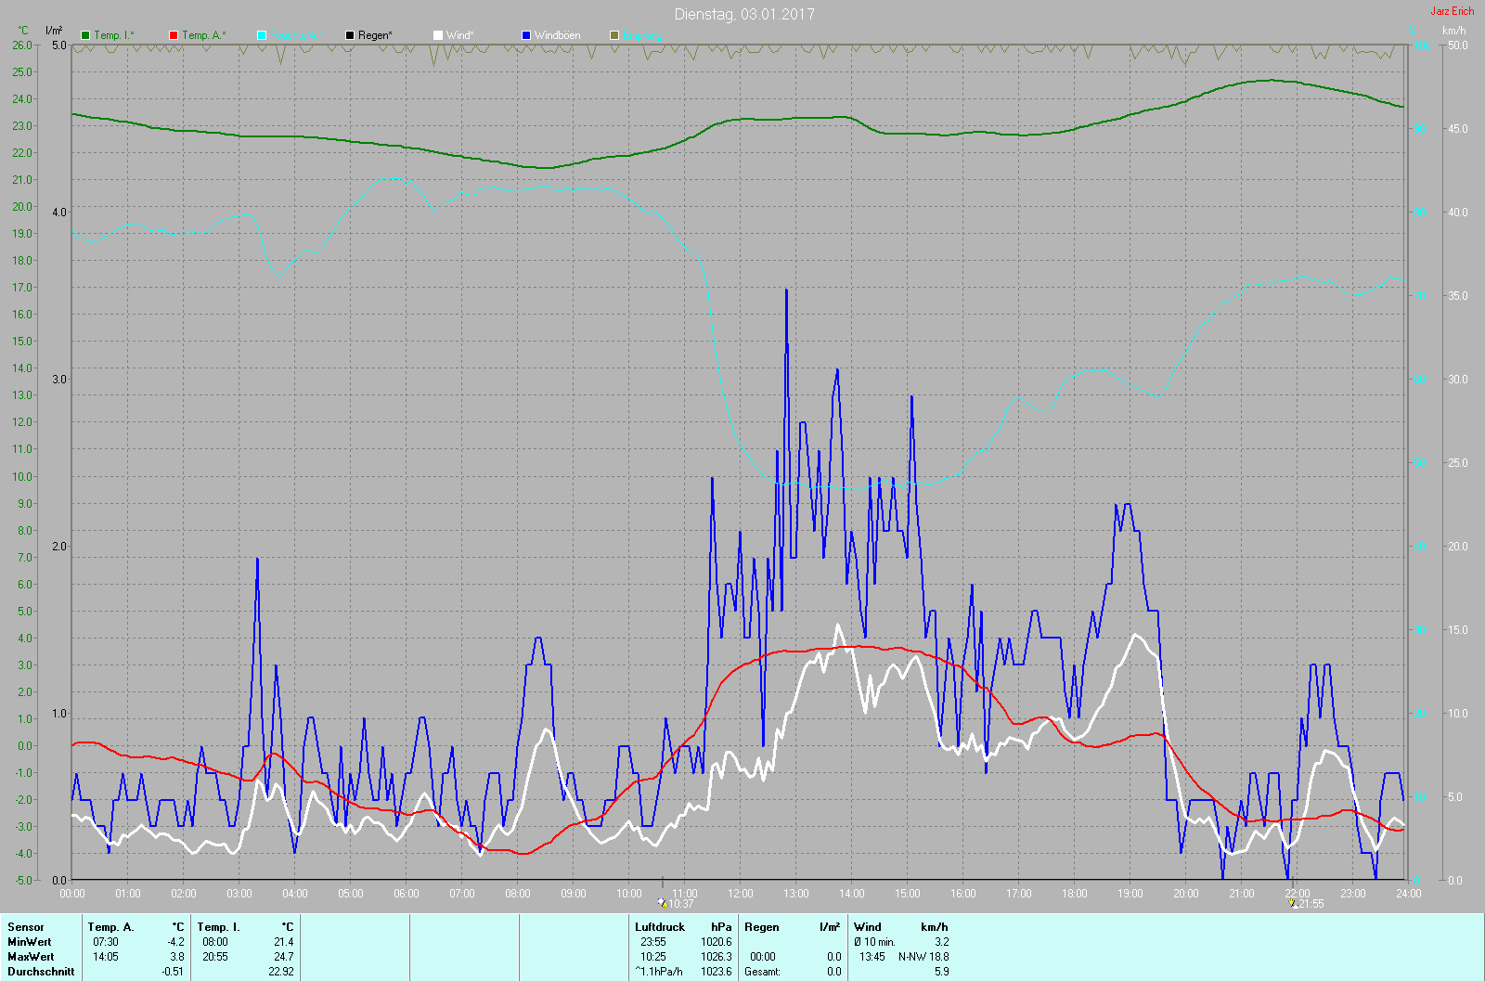Click the sunset icon at 21:55
Screen dimensions: 1485x981
click(x=1292, y=902)
